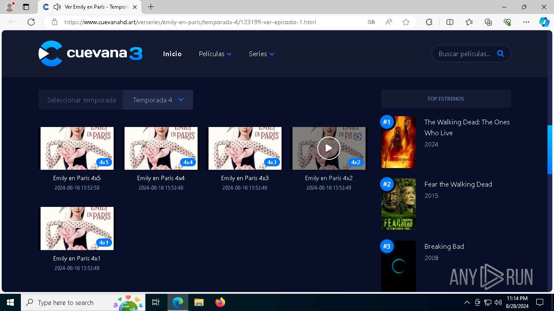
Task: Show hidden system tray icons
Action: 467,302
